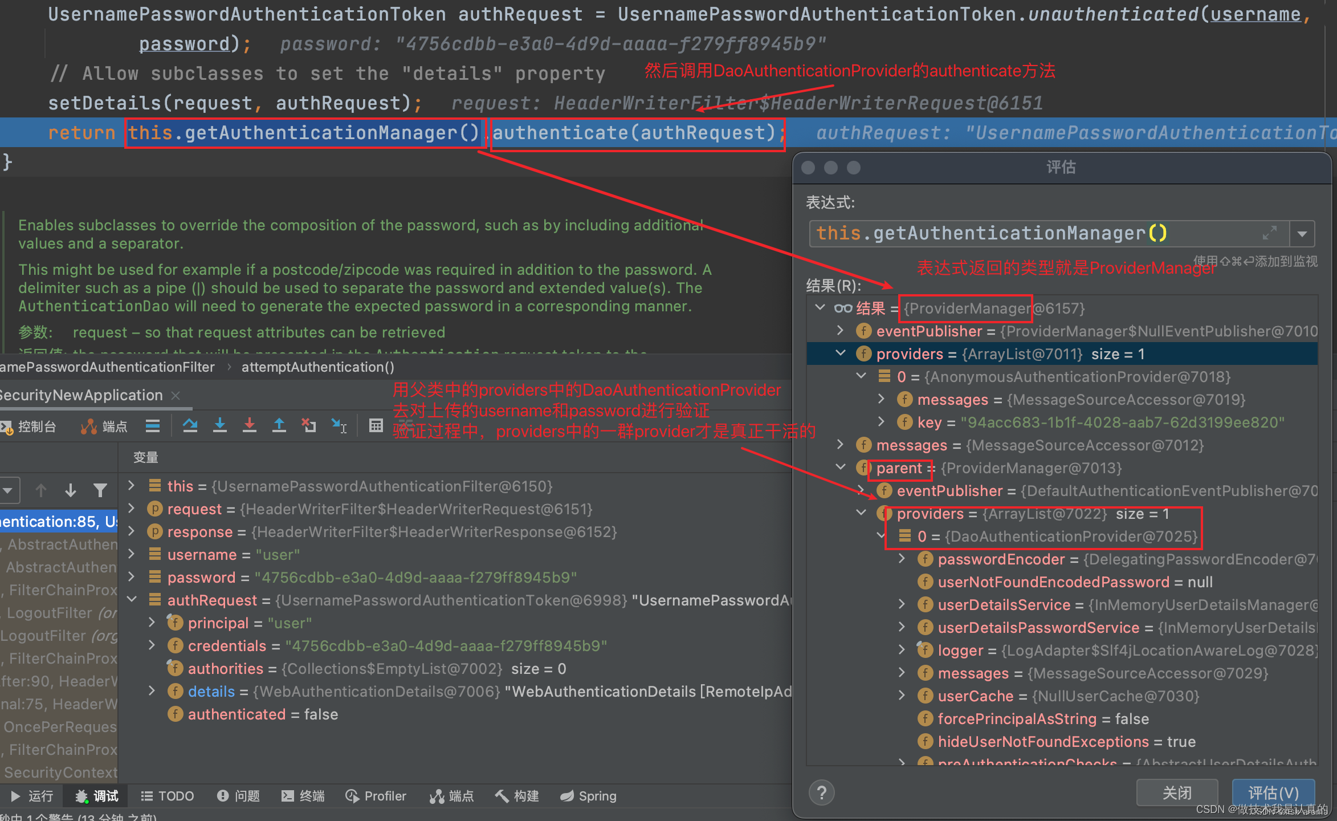This screenshot has width=1337, height=821.
Task: Click the frames filter funnel icon
Action: click(100, 490)
